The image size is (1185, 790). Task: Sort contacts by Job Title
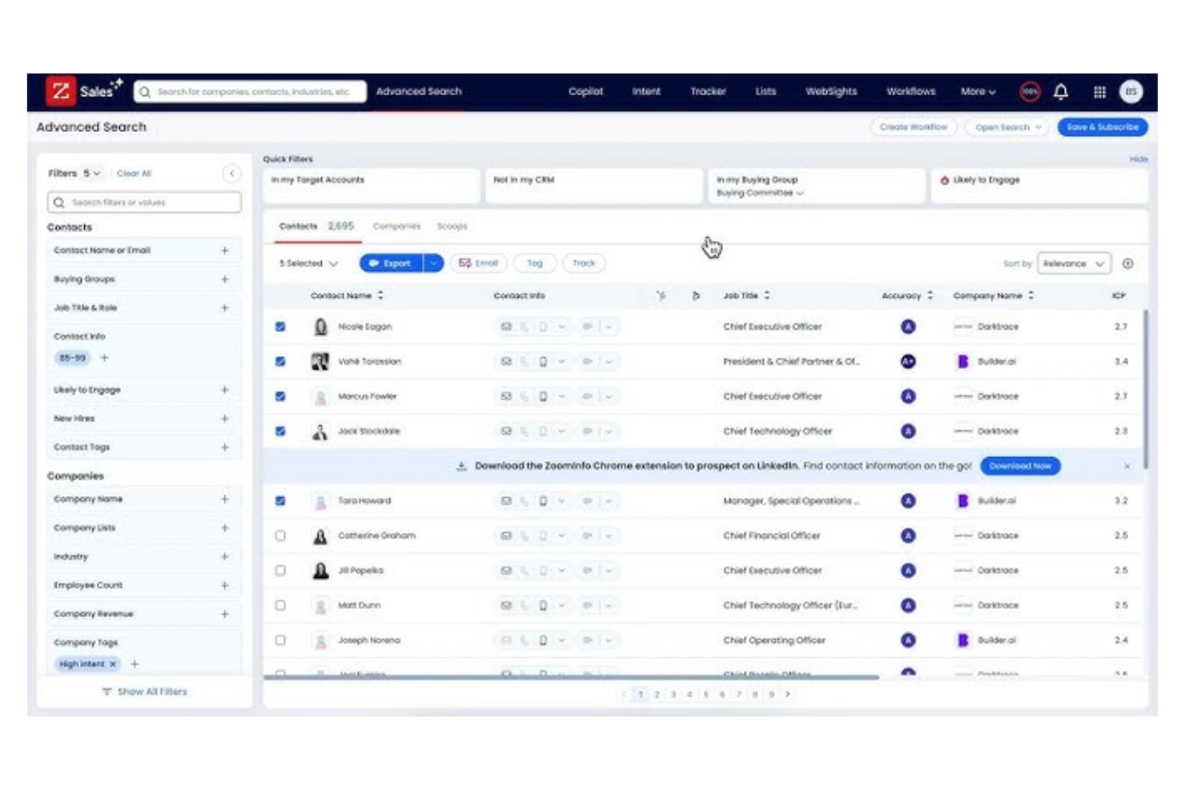tap(766, 295)
